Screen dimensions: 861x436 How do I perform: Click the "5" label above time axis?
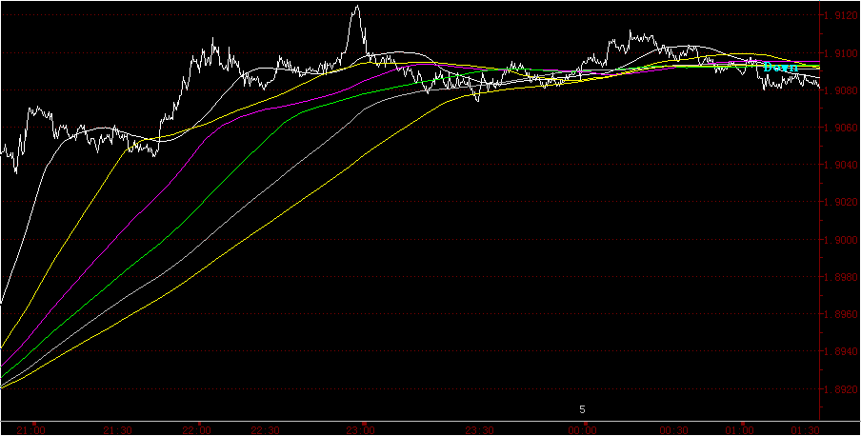pos(582,409)
